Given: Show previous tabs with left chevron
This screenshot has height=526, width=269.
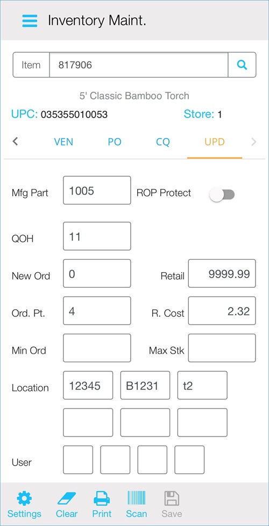Looking at the screenshot, I should click(15, 142).
